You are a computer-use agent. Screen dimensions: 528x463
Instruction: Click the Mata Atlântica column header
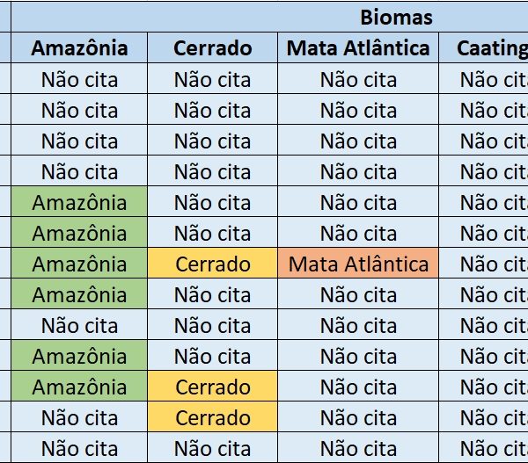[x=358, y=47]
